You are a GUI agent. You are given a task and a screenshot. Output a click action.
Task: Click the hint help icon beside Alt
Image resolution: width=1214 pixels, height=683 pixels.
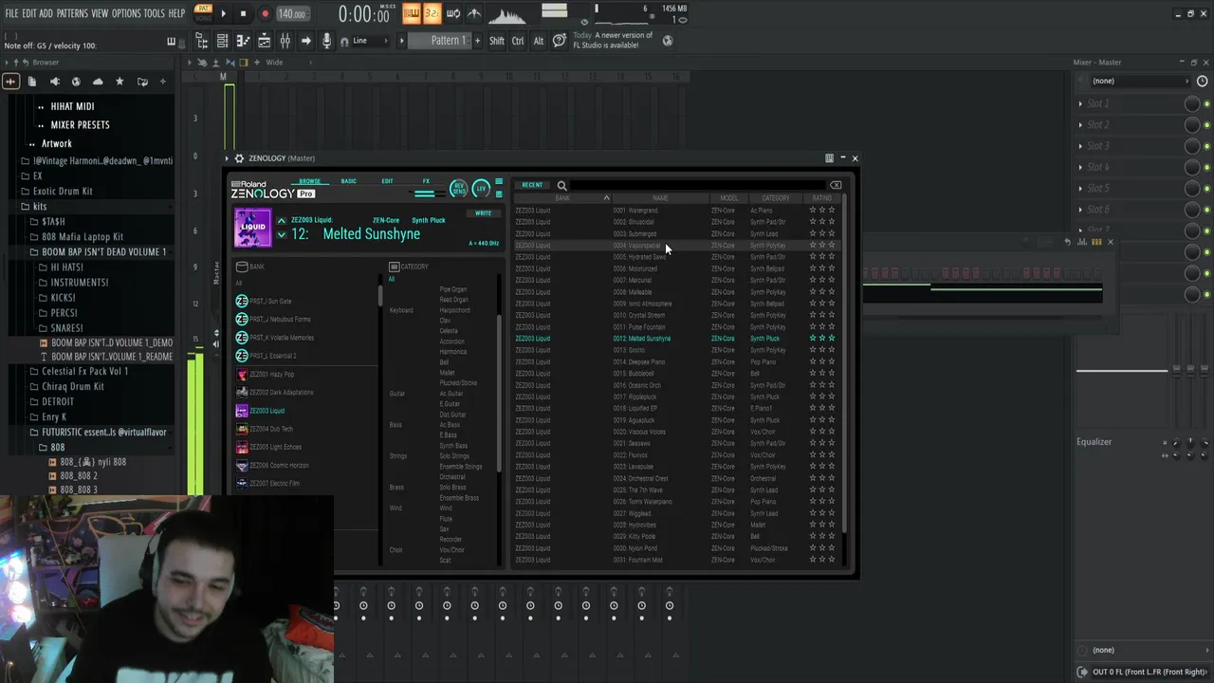(560, 41)
